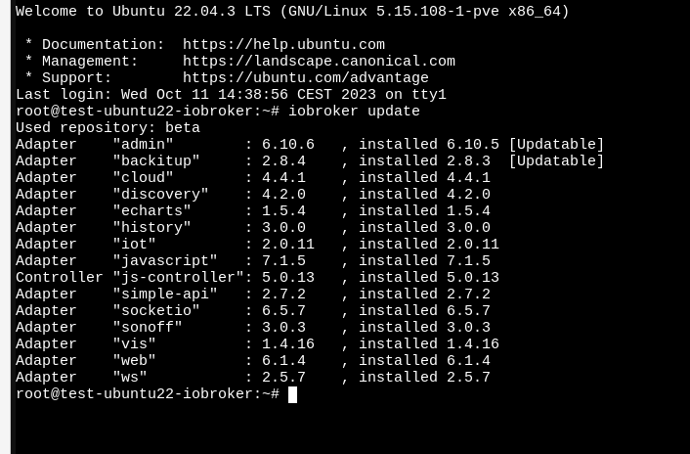Click the "Welcome to Ubuntu 22.04.3 LTS" header
The height and width of the screenshot is (454, 690).
(x=143, y=12)
